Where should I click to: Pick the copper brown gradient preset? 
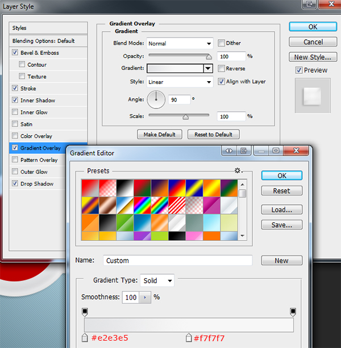(x=107, y=206)
